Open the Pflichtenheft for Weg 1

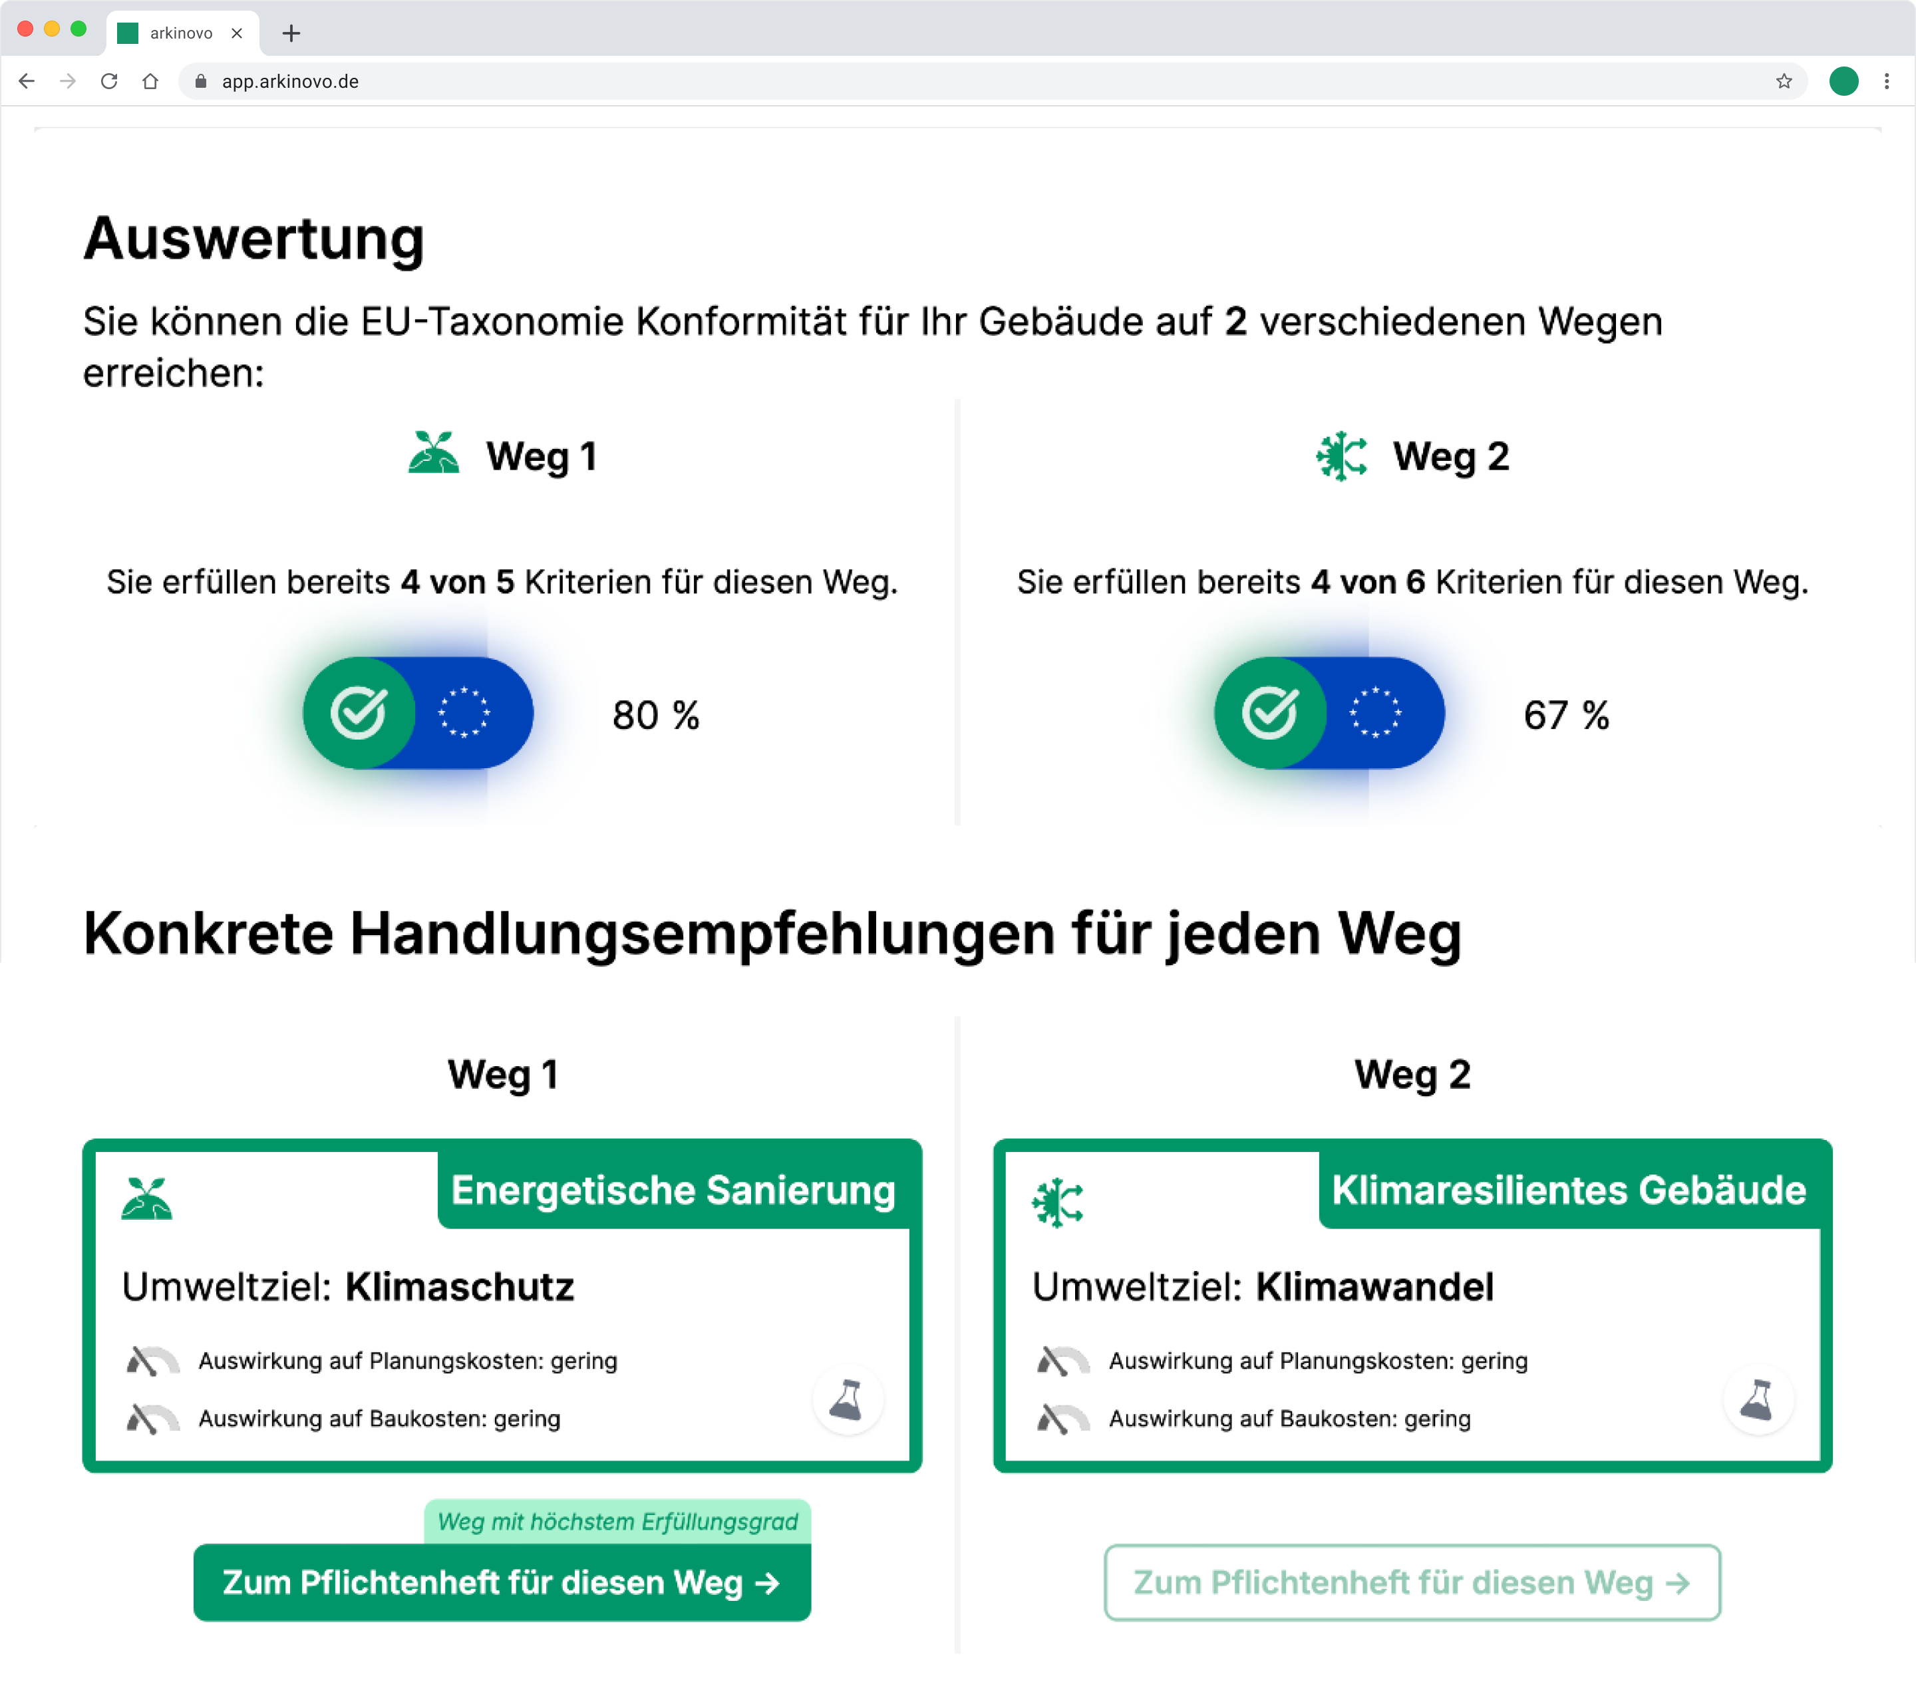[502, 1583]
